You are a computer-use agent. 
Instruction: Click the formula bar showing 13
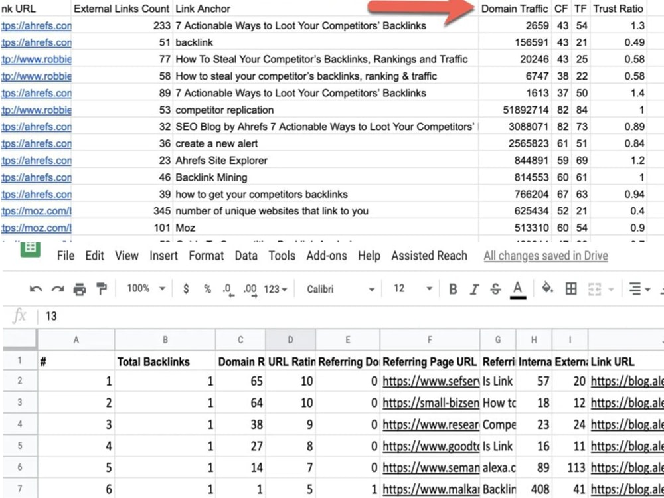tap(351, 316)
